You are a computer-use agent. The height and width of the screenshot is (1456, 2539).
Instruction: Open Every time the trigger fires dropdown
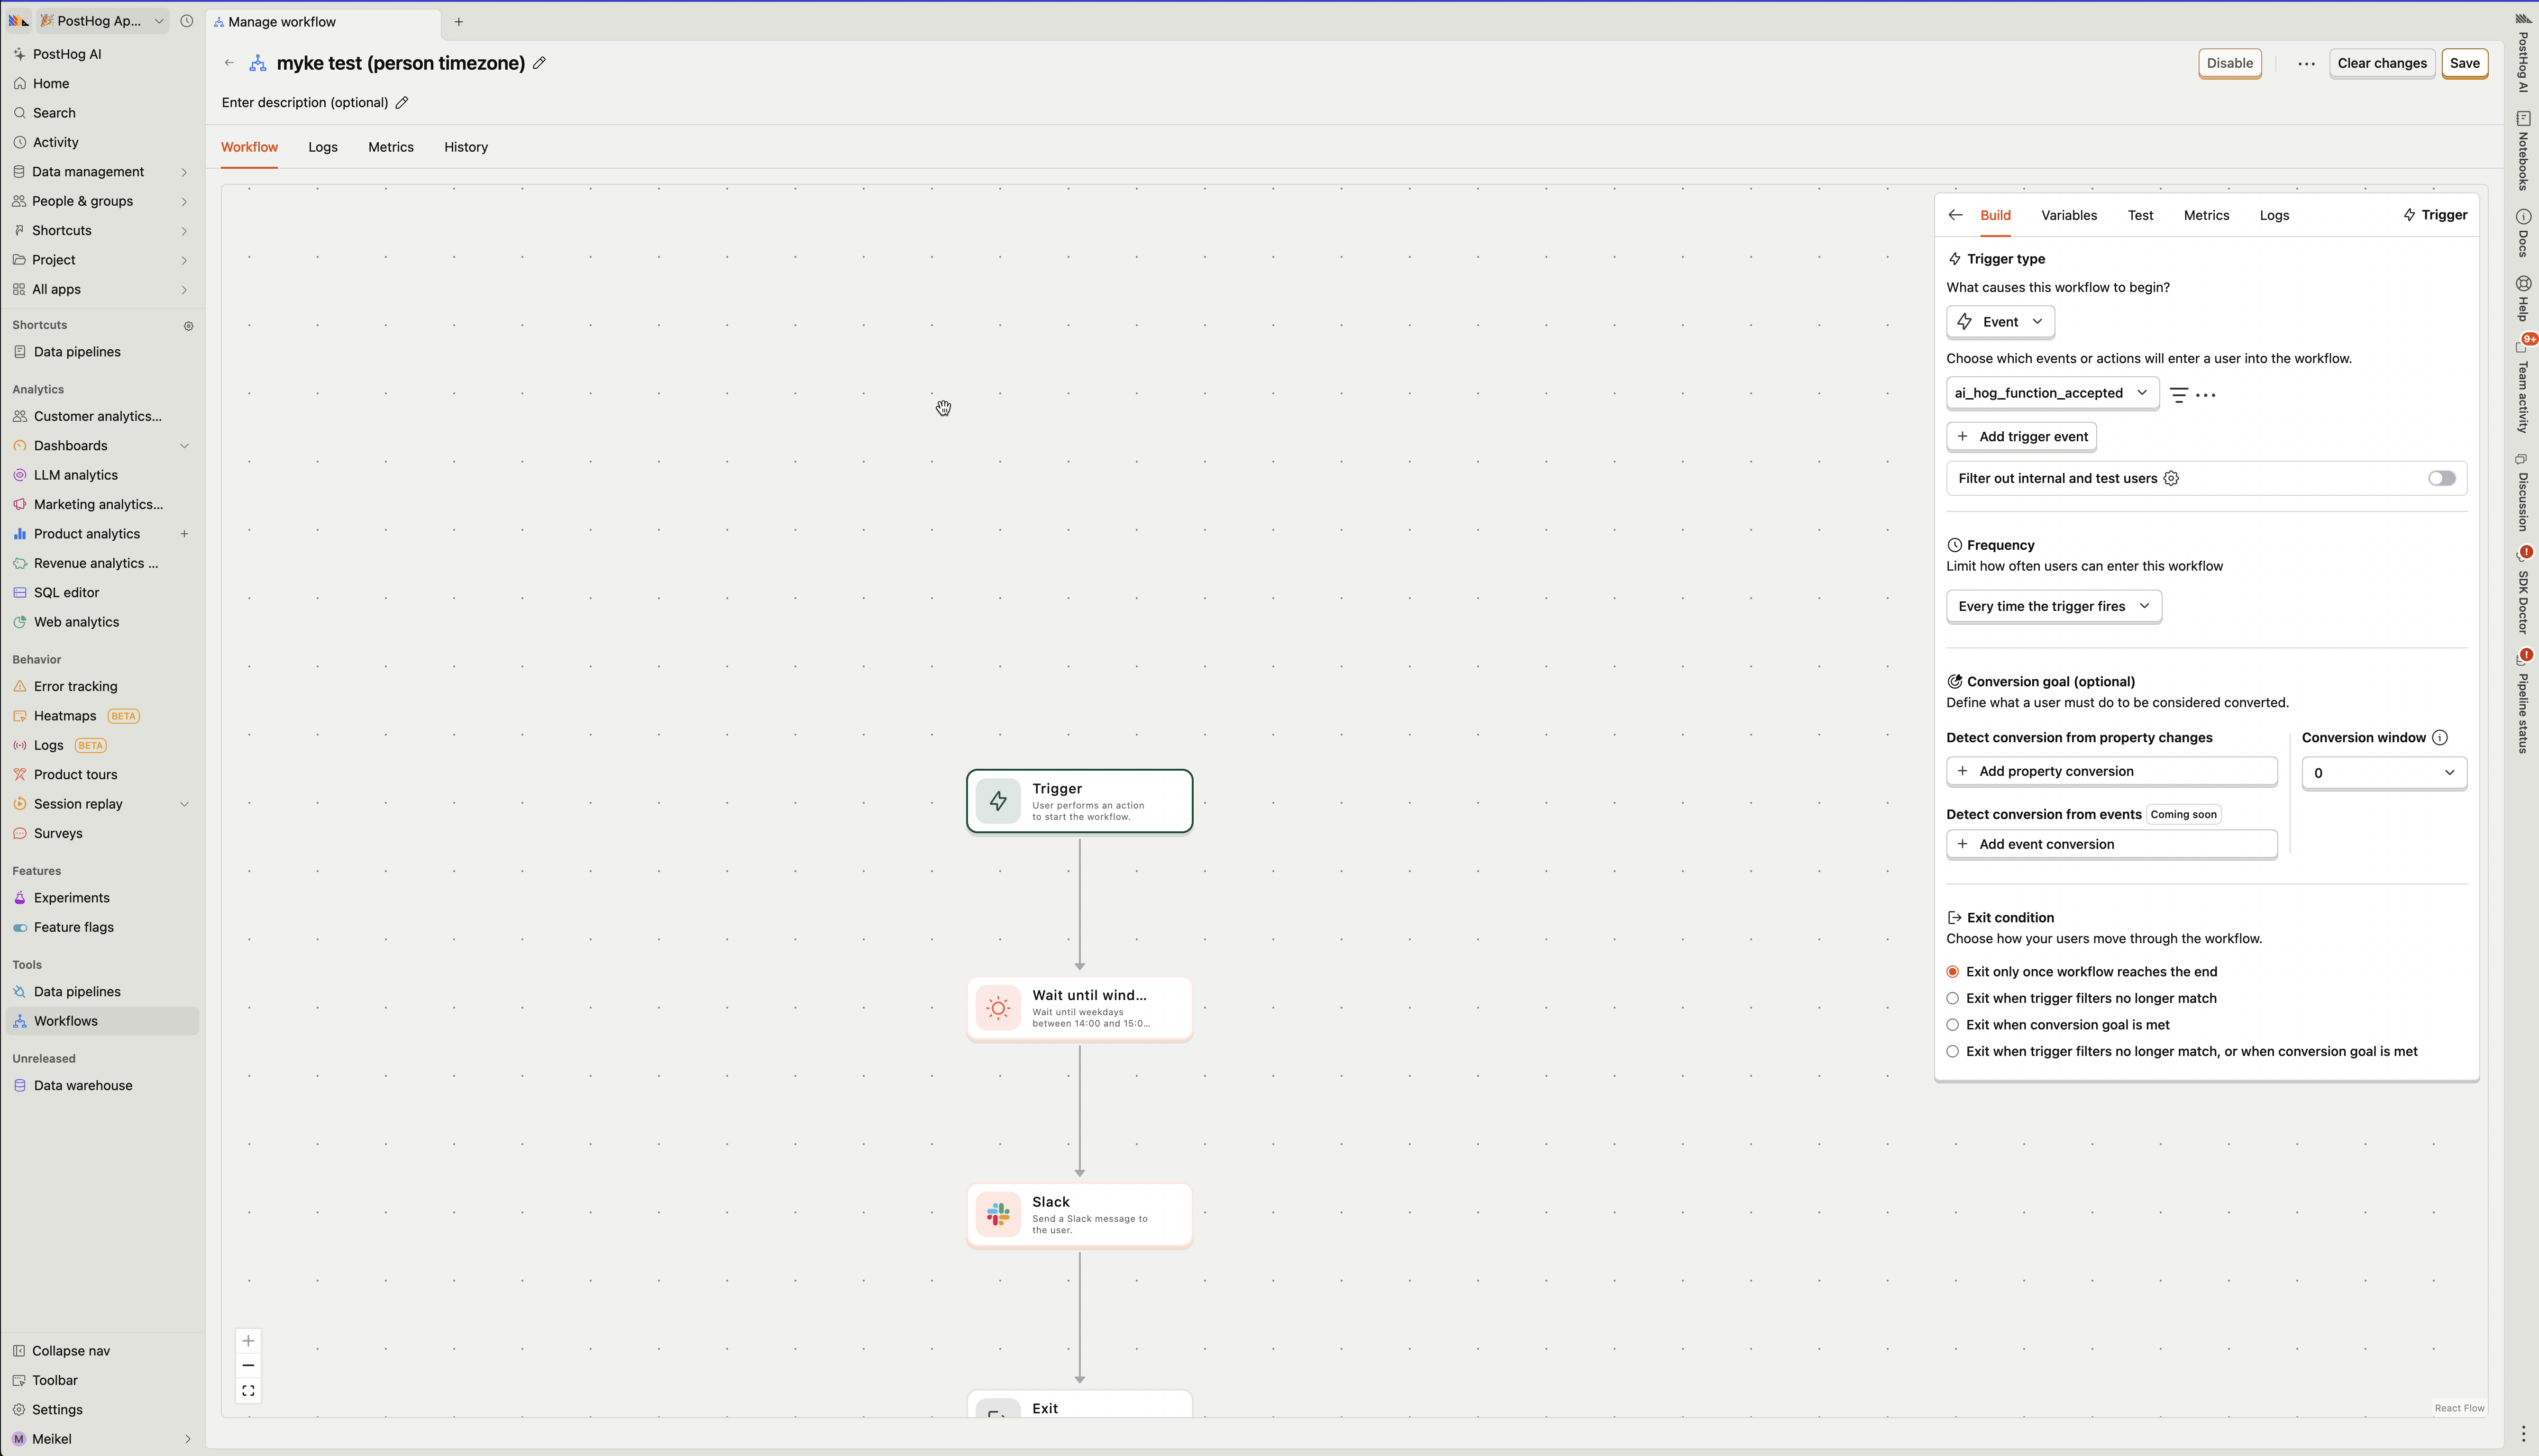2053,607
